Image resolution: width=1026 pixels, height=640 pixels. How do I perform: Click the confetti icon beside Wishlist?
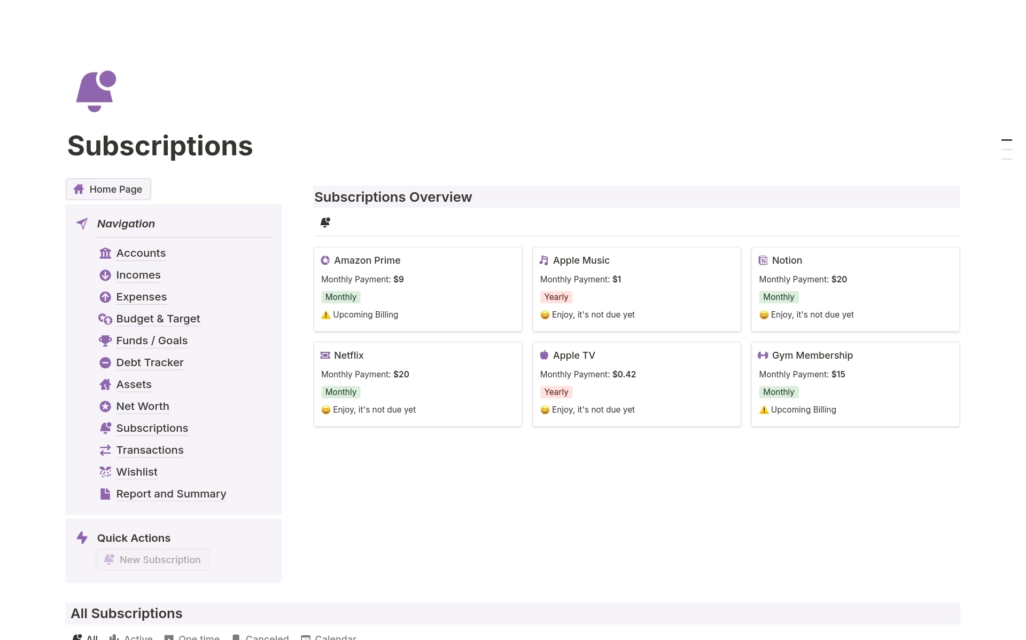coord(105,472)
